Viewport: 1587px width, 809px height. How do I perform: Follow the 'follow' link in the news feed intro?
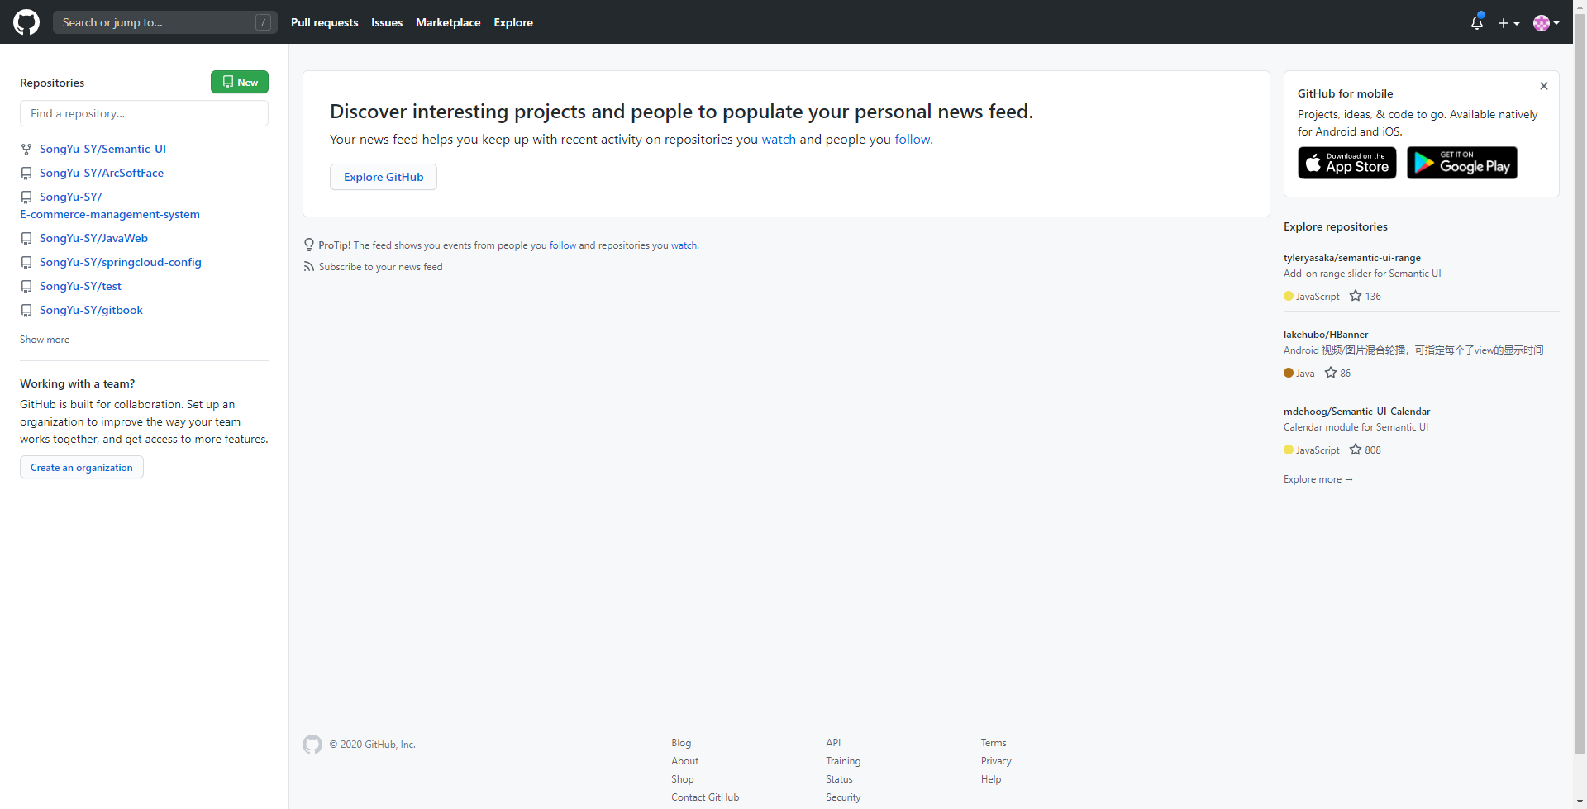(x=912, y=140)
